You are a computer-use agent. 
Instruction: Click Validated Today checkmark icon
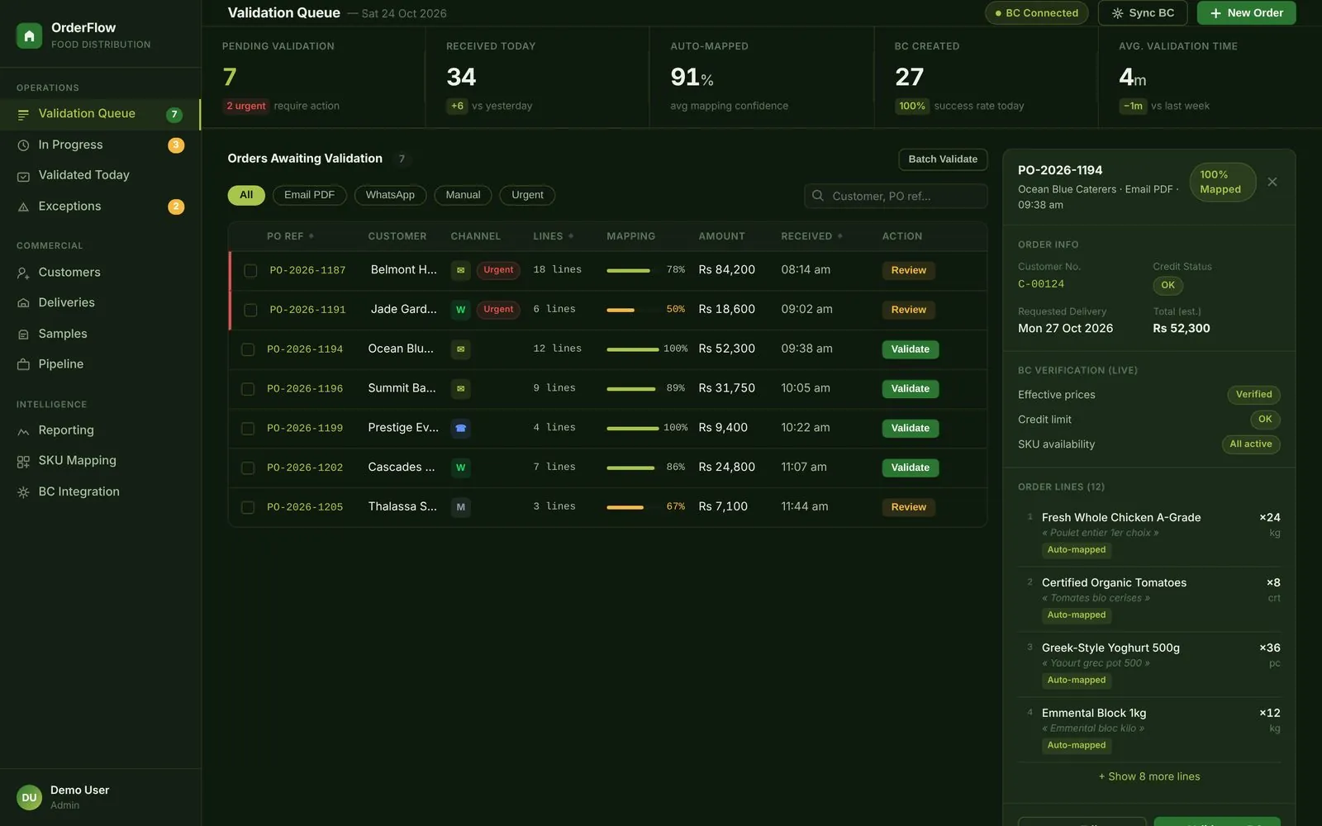point(23,176)
